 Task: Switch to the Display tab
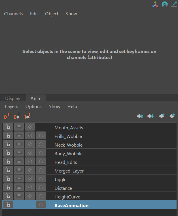[13, 98]
